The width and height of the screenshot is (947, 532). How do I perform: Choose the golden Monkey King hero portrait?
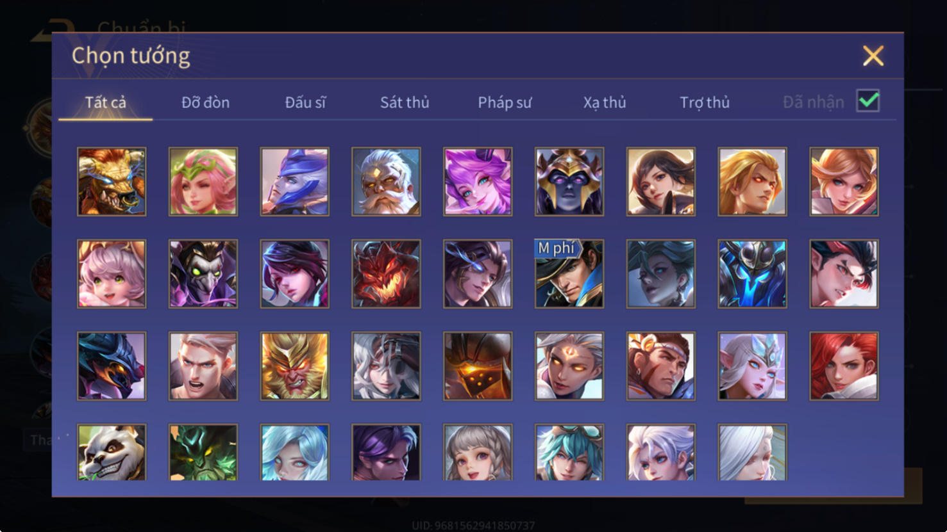295,366
